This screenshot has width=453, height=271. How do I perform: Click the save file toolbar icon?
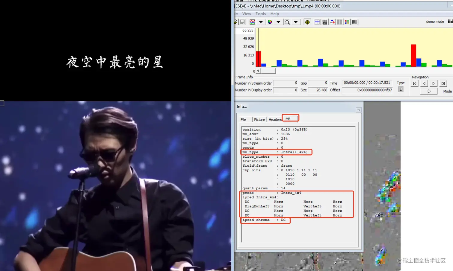(x=242, y=22)
